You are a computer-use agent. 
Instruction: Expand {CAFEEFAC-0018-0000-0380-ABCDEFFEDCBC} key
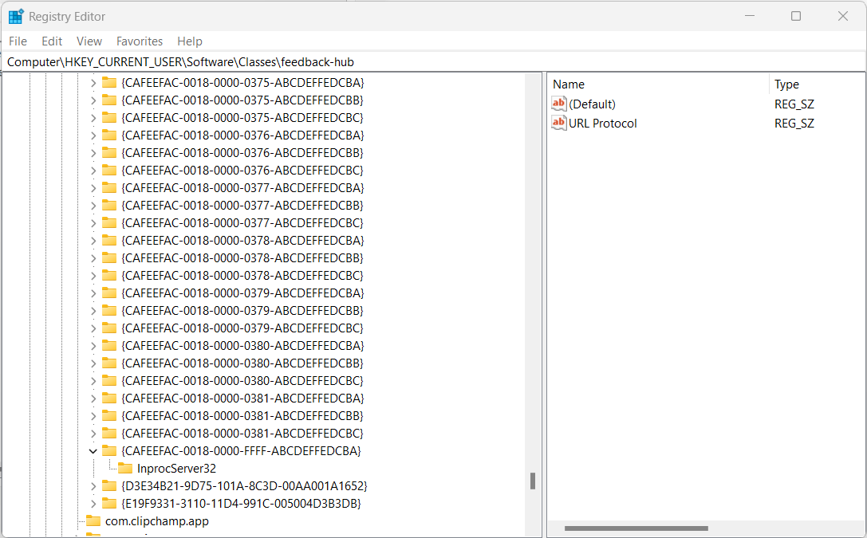(93, 381)
